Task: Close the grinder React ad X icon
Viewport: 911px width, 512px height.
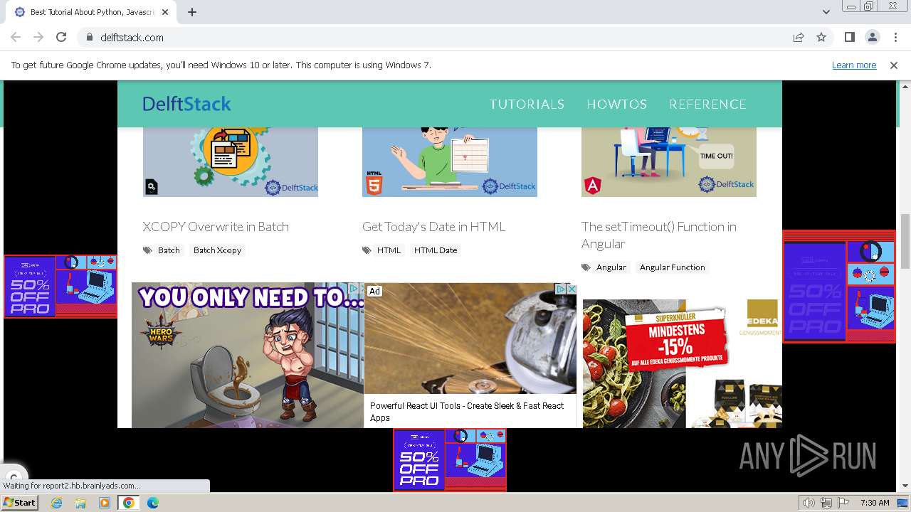Action: [571, 289]
